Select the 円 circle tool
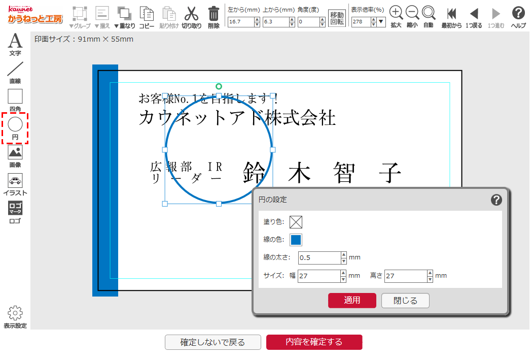 (15, 128)
